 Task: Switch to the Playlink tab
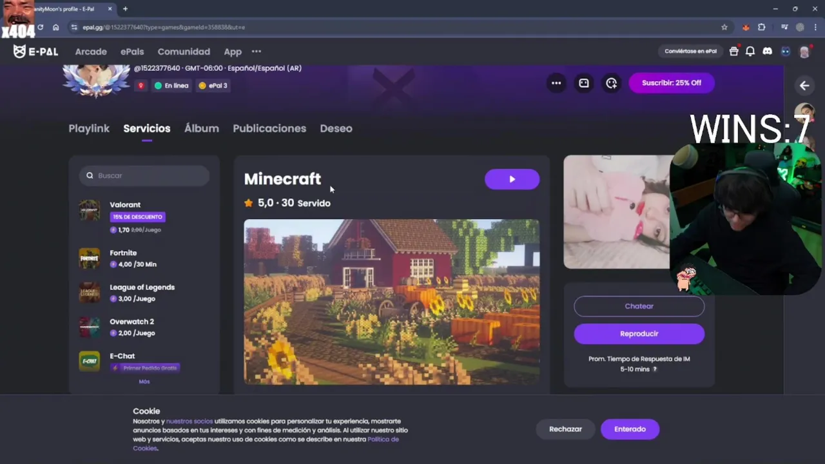89,128
